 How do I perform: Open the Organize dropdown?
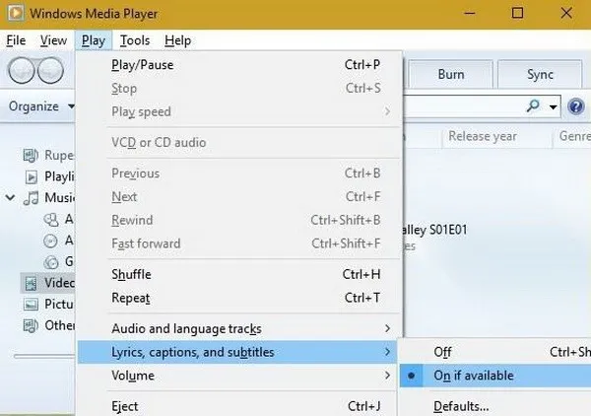point(41,106)
